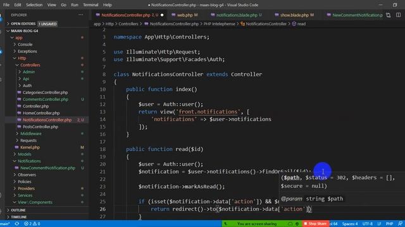Change file encoding UTF-8
405x227 pixels.
point(367,224)
